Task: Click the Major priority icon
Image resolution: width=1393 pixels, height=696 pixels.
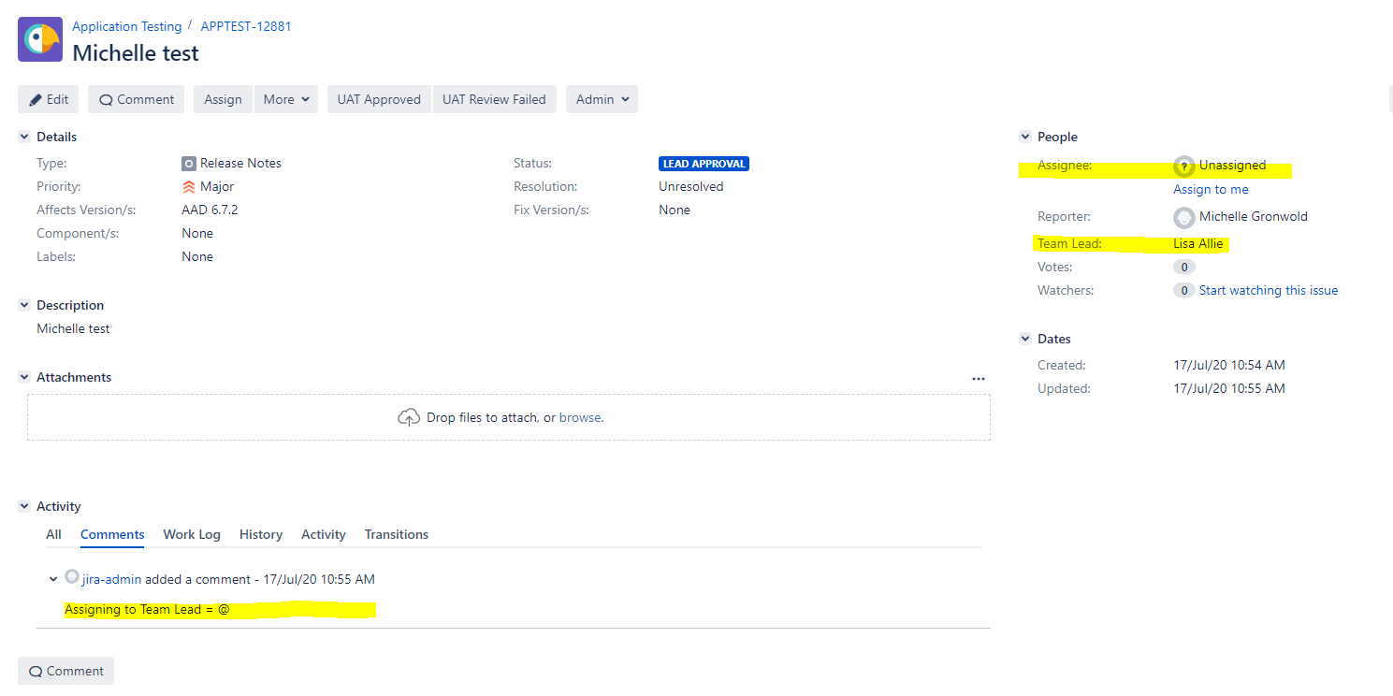Action: click(189, 187)
